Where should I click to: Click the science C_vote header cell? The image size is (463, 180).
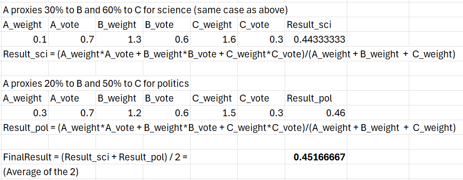[262, 25]
